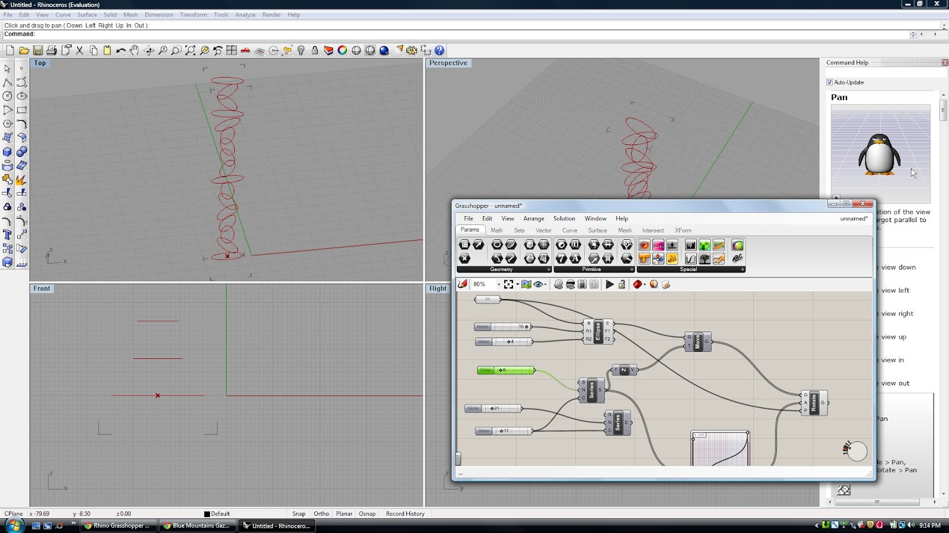Click the New file icon in Rhino toolbar

(x=10, y=50)
